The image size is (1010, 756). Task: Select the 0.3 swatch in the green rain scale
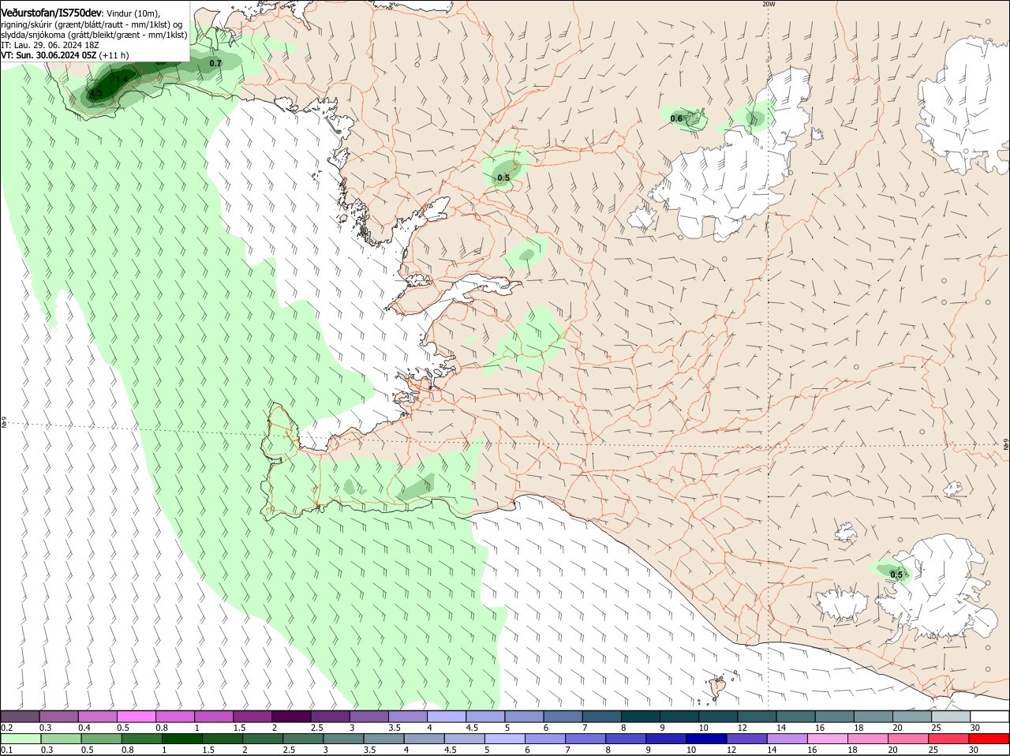point(61,739)
